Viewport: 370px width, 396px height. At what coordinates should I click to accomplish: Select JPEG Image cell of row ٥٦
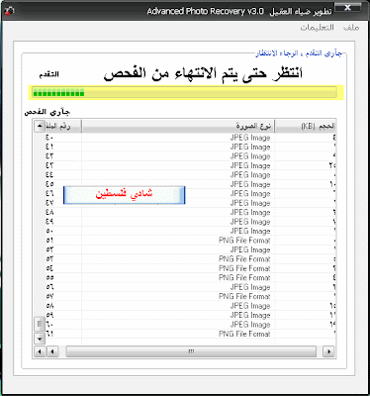coord(250,287)
